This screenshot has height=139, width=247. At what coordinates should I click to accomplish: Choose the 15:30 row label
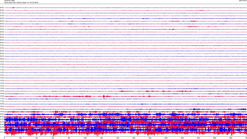tap(2, 91)
